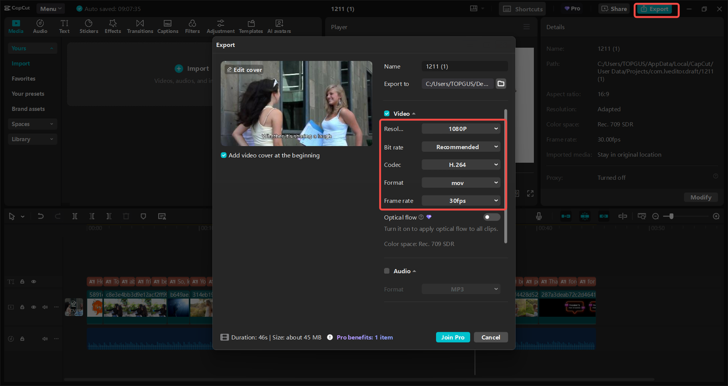This screenshot has width=728, height=386.
Task: Open the Resolution dropdown showing 1080P
Action: pyautogui.click(x=461, y=129)
